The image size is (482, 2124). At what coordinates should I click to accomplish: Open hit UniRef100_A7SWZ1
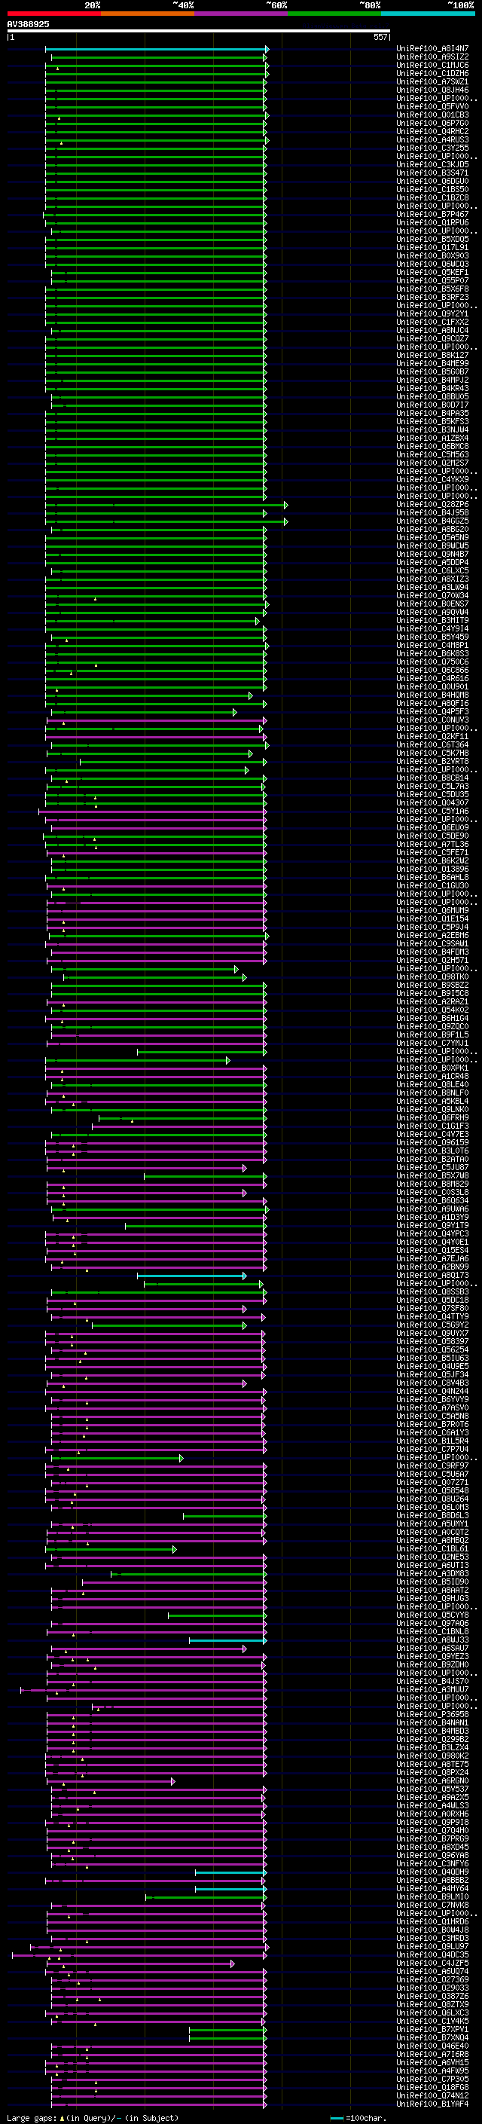click(x=432, y=81)
